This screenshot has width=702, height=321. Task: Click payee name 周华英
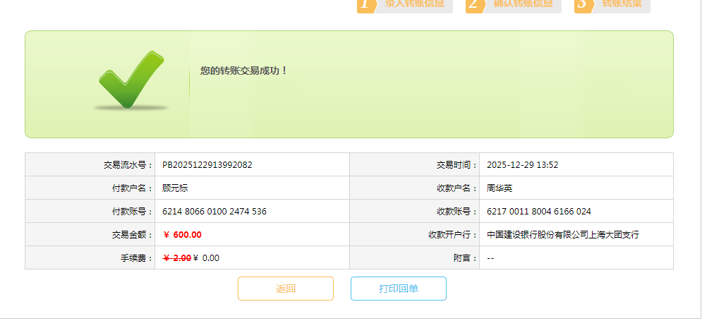pos(500,188)
